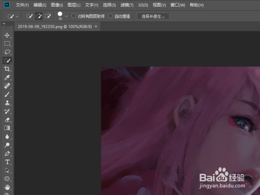
Task: Select the Gradient tool
Action: (7, 128)
